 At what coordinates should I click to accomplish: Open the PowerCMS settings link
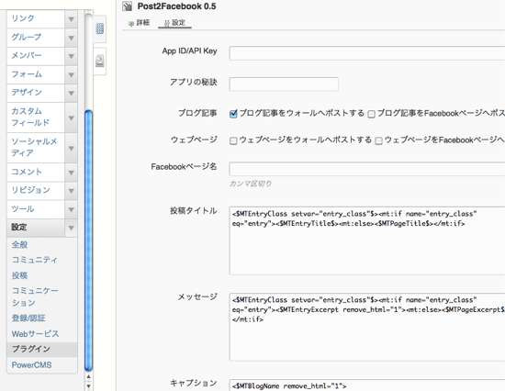pyautogui.click(x=31, y=365)
